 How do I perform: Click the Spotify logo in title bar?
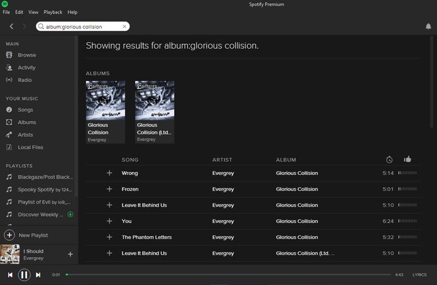pyautogui.click(x=5, y=4)
